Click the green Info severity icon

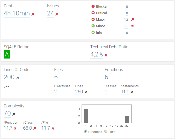(x=93, y=32)
